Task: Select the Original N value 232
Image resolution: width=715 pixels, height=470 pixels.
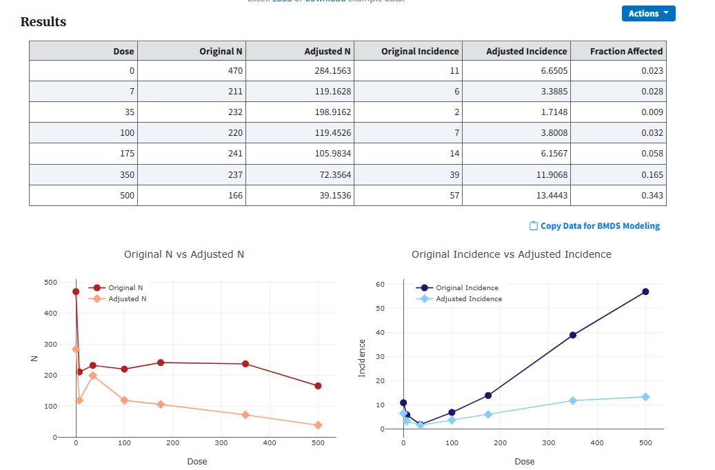Action: click(x=235, y=112)
